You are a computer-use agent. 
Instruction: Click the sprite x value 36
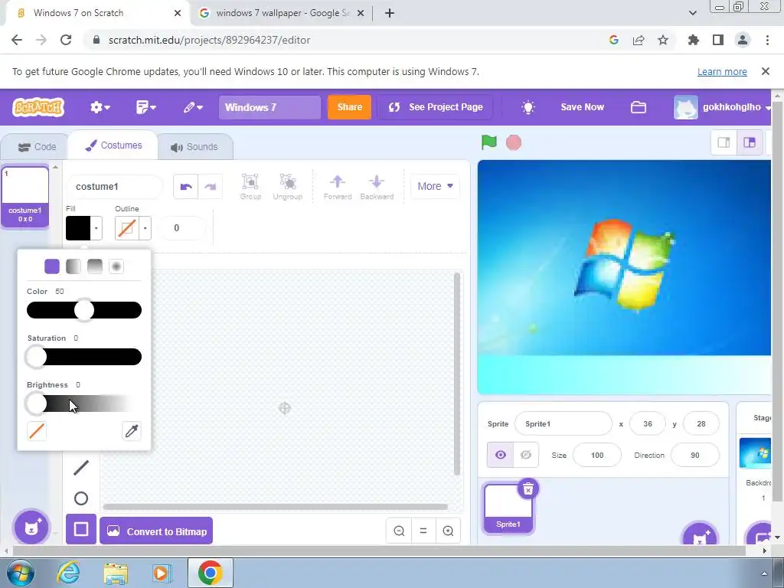648,424
